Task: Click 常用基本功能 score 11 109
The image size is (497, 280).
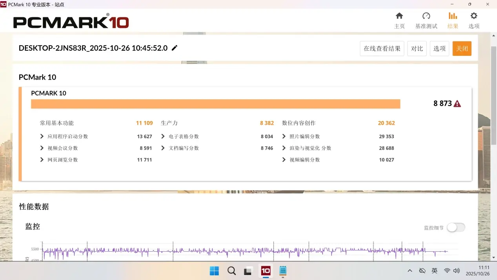Action: 144,123
